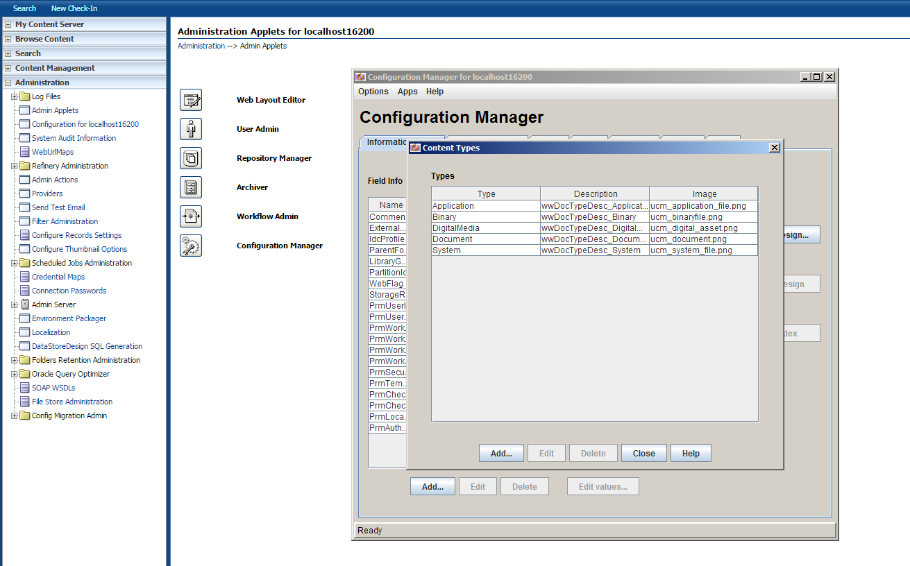Click the Type column header
Viewport: 910px width, 566px height.
[486, 194]
